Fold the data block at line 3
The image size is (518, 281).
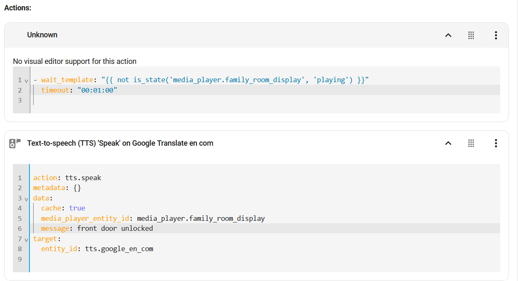(26, 199)
